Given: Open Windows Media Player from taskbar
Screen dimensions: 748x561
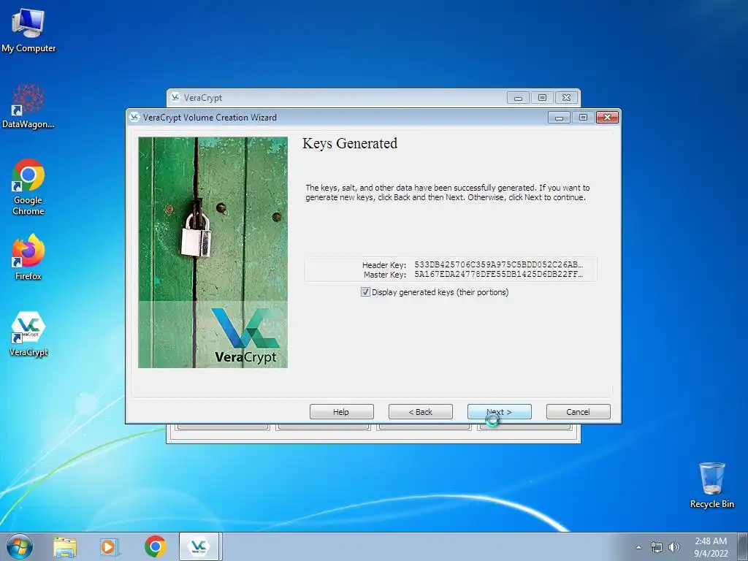Looking at the screenshot, I should point(108,547).
